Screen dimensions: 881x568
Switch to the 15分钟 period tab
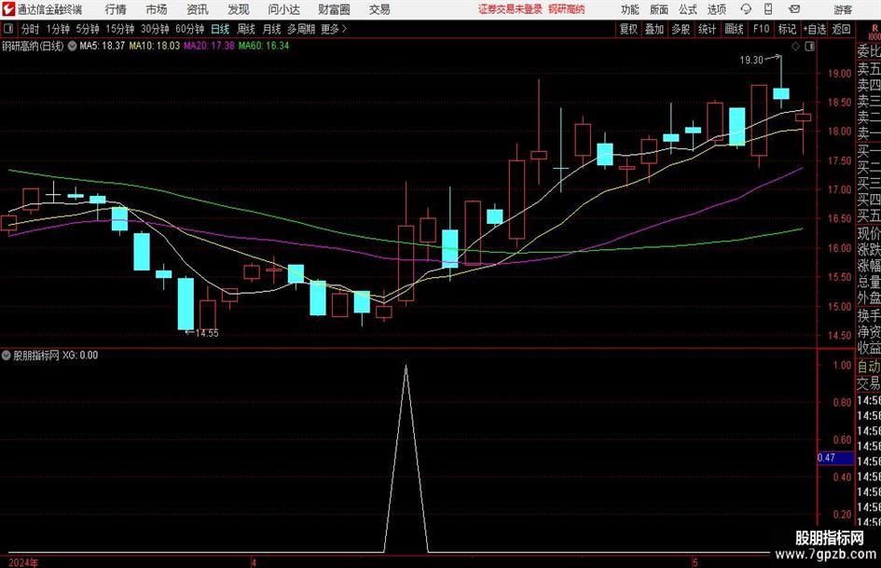(120, 29)
